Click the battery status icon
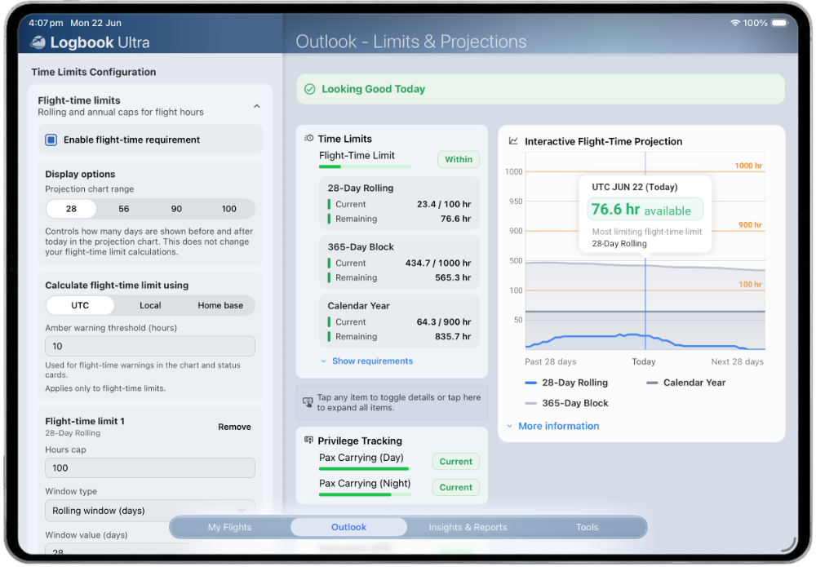The width and height of the screenshot is (816, 567). click(780, 23)
